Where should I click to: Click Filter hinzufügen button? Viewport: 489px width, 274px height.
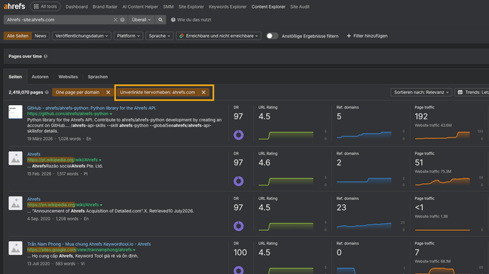pos(367,36)
